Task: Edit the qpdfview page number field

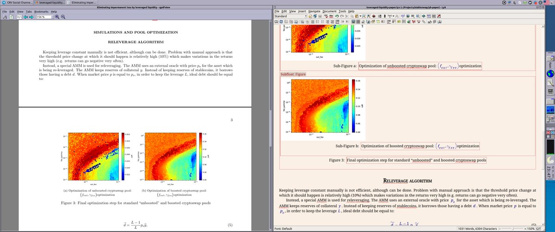Action: tap(19, 17)
